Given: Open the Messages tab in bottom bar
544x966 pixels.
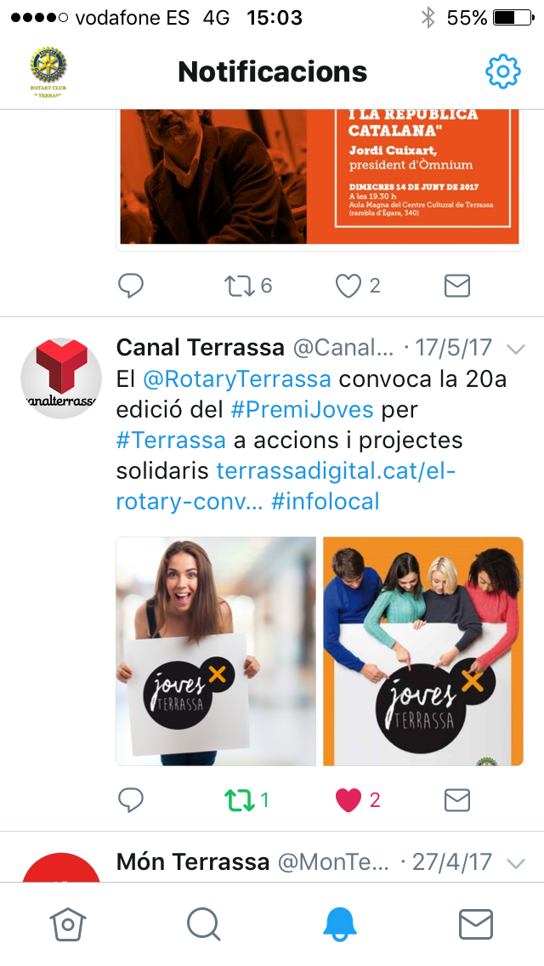Looking at the screenshot, I should (x=476, y=924).
